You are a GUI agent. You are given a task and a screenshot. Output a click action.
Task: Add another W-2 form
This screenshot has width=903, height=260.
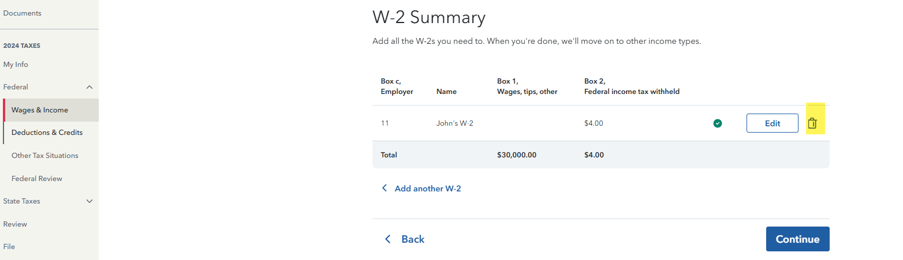(427, 189)
